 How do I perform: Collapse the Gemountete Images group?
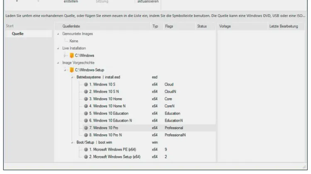58,34
